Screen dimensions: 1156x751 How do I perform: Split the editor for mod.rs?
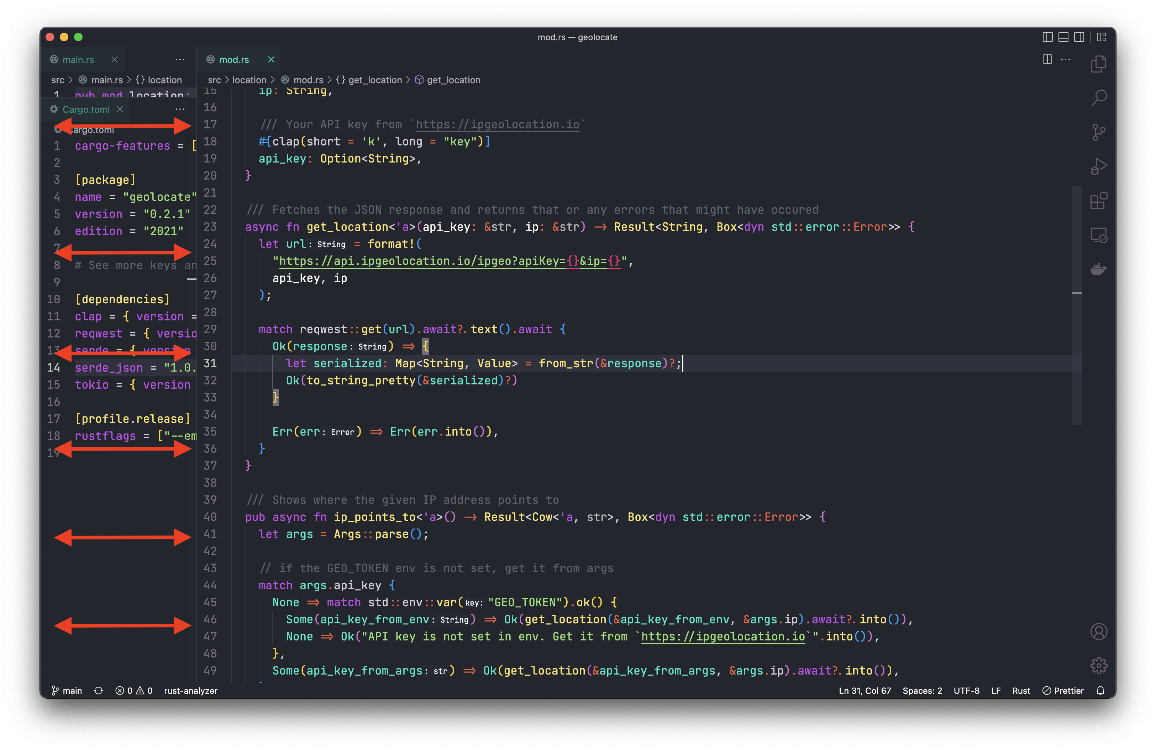tap(1047, 59)
